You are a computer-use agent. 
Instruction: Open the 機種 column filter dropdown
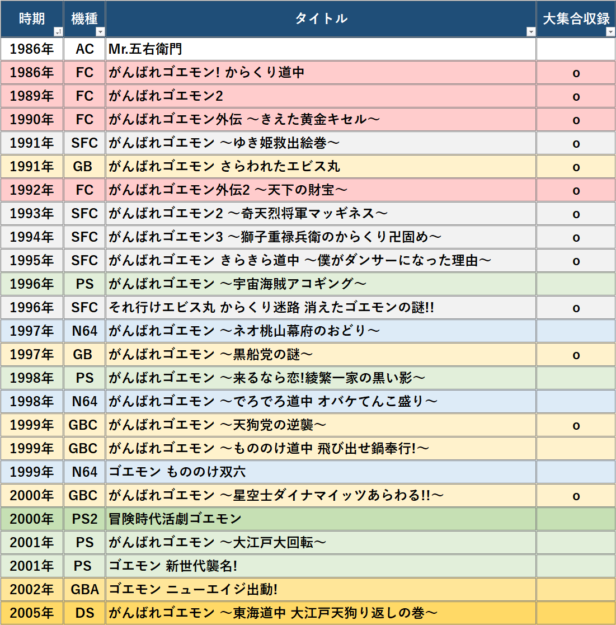[x=100, y=32]
